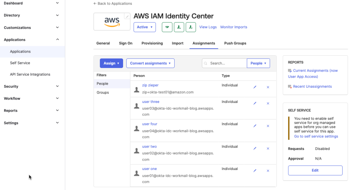Viewport: 354px width, 190px height.
Task: Go to self service settings link
Action: (316, 136)
